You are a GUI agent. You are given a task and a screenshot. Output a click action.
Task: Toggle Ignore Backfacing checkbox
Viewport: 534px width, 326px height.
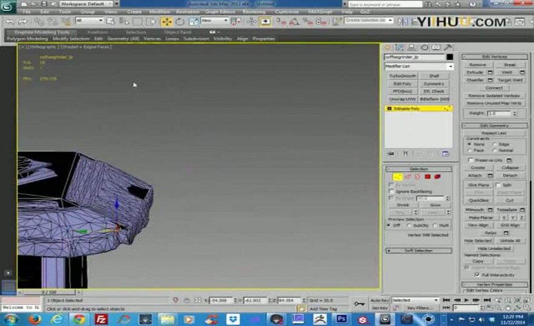[x=391, y=191]
